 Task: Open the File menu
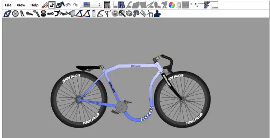click(8, 5)
